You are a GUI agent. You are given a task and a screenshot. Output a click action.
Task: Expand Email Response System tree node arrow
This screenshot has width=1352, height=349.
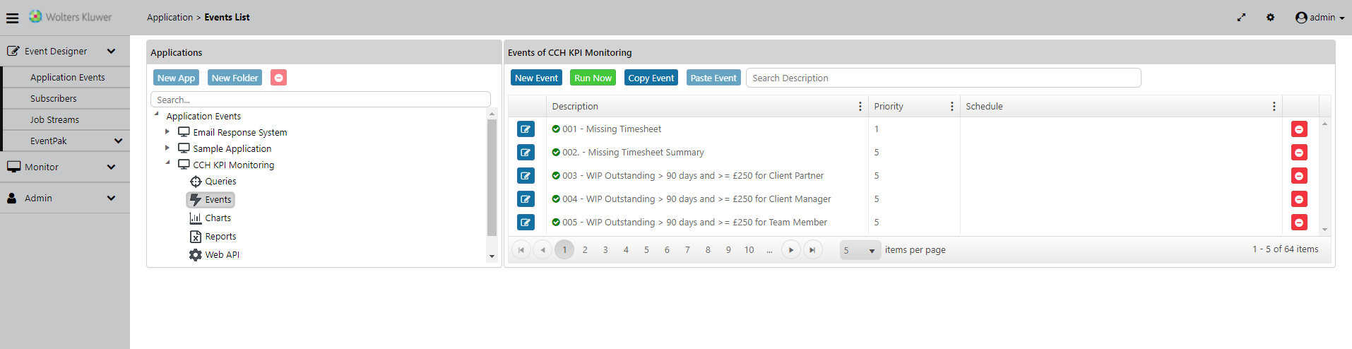(167, 131)
